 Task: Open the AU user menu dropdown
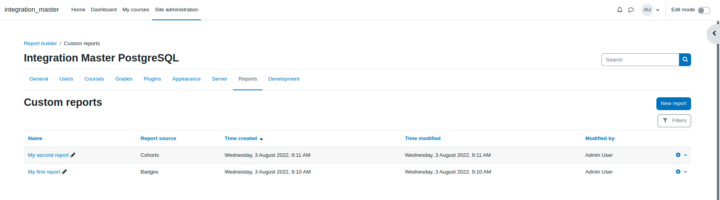651,10
